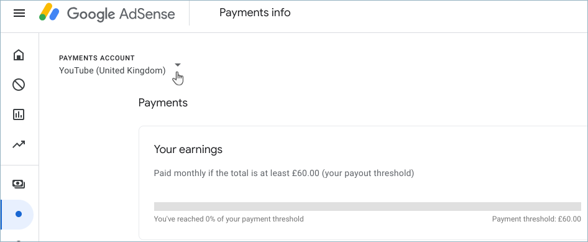Open Reports using the bar chart icon

(x=19, y=114)
